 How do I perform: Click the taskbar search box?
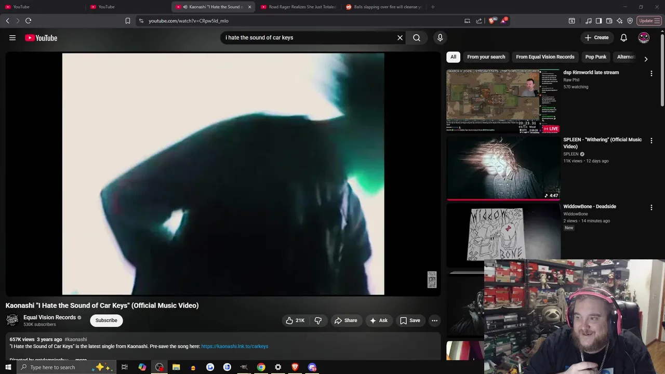tap(66, 367)
